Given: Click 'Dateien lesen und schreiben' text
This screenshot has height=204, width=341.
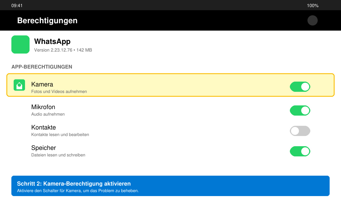Looking at the screenshot, I should pos(58,155).
